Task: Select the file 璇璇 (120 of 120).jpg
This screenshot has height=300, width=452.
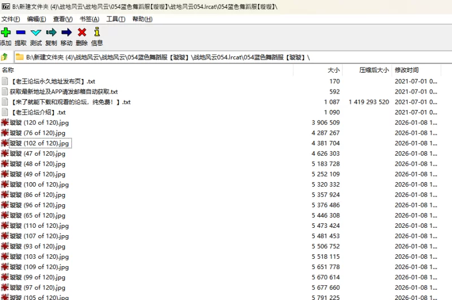Action: tap(39, 122)
